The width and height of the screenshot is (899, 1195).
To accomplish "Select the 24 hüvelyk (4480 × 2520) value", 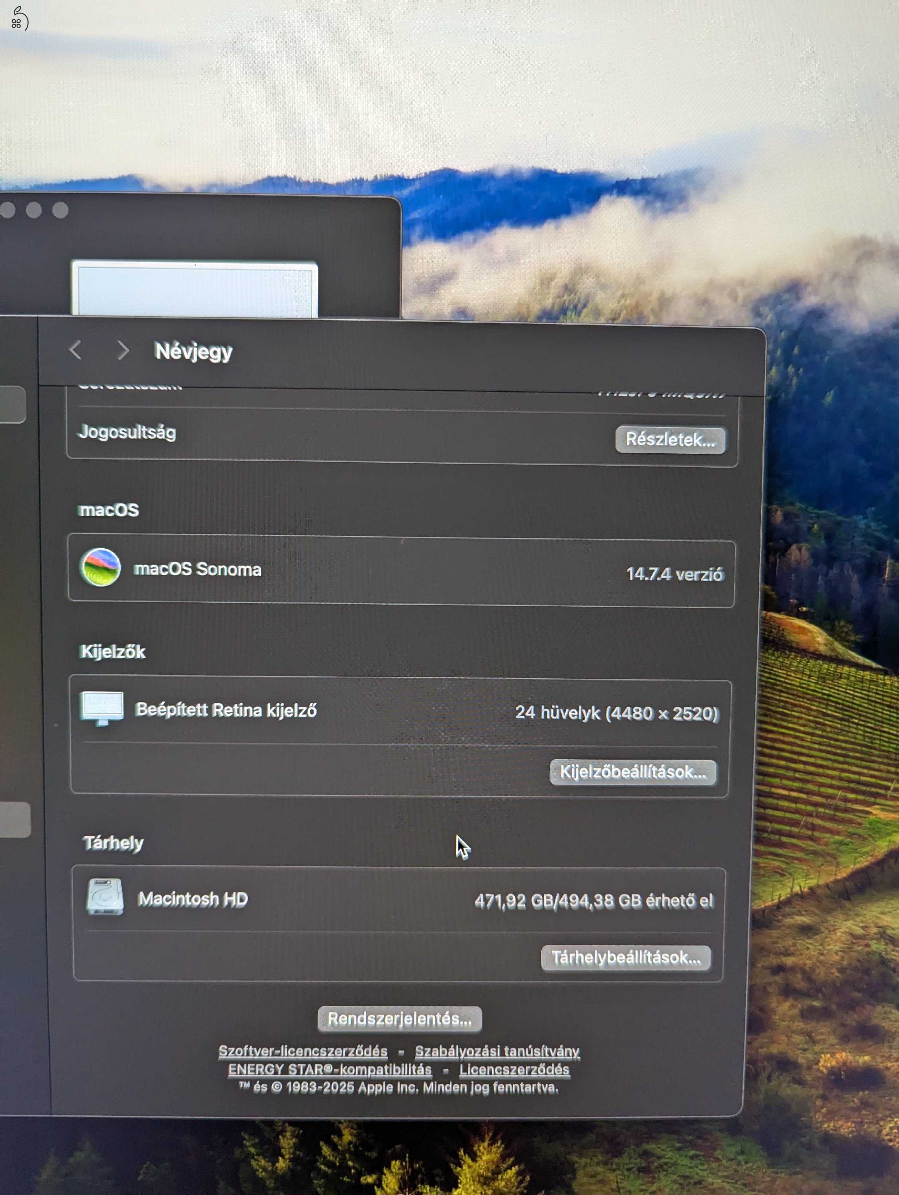I will [x=617, y=713].
